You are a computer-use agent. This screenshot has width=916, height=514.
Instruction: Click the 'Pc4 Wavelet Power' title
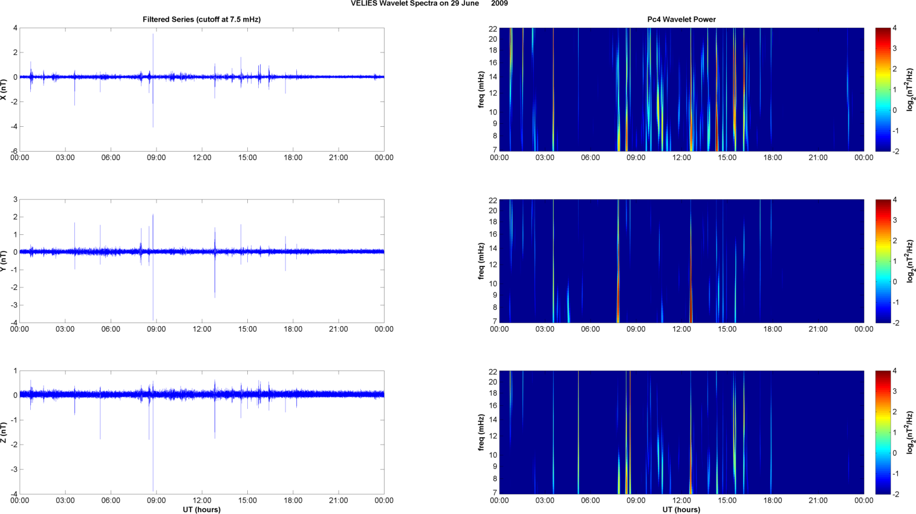(681, 19)
